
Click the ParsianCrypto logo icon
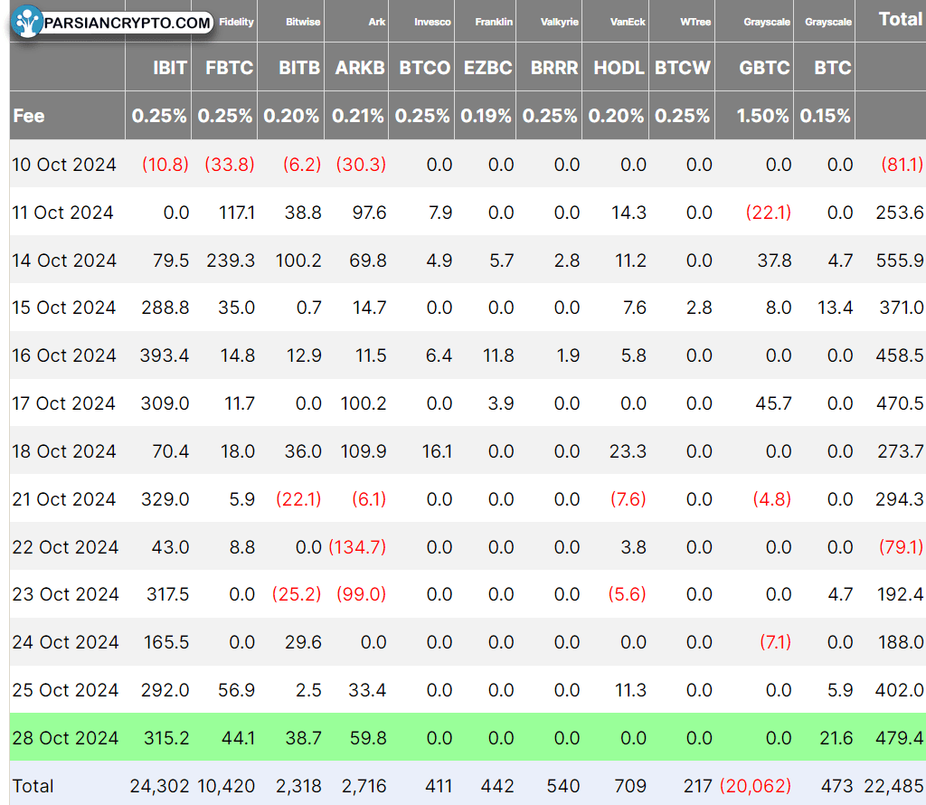point(26,22)
